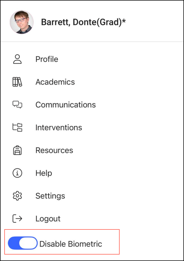Go to the Interventions menu entry
184x261 pixels.
click(59, 127)
